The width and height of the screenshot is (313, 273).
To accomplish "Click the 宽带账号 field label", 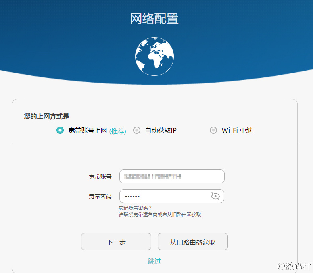I will [100, 177].
